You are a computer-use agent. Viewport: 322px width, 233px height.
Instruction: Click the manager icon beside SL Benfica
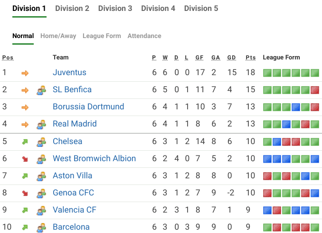pyautogui.click(x=41, y=90)
